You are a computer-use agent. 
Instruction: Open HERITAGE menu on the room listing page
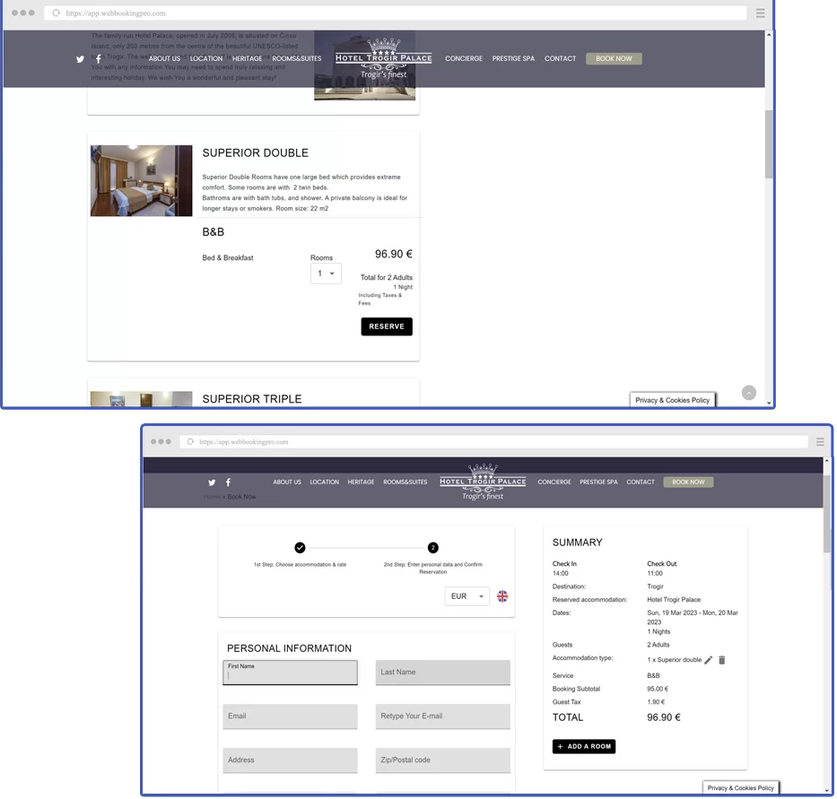coord(247,58)
